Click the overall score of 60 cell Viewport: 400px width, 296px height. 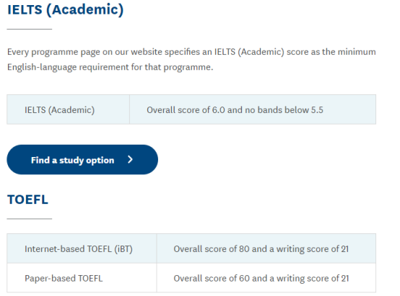click(x=266, y=278)
